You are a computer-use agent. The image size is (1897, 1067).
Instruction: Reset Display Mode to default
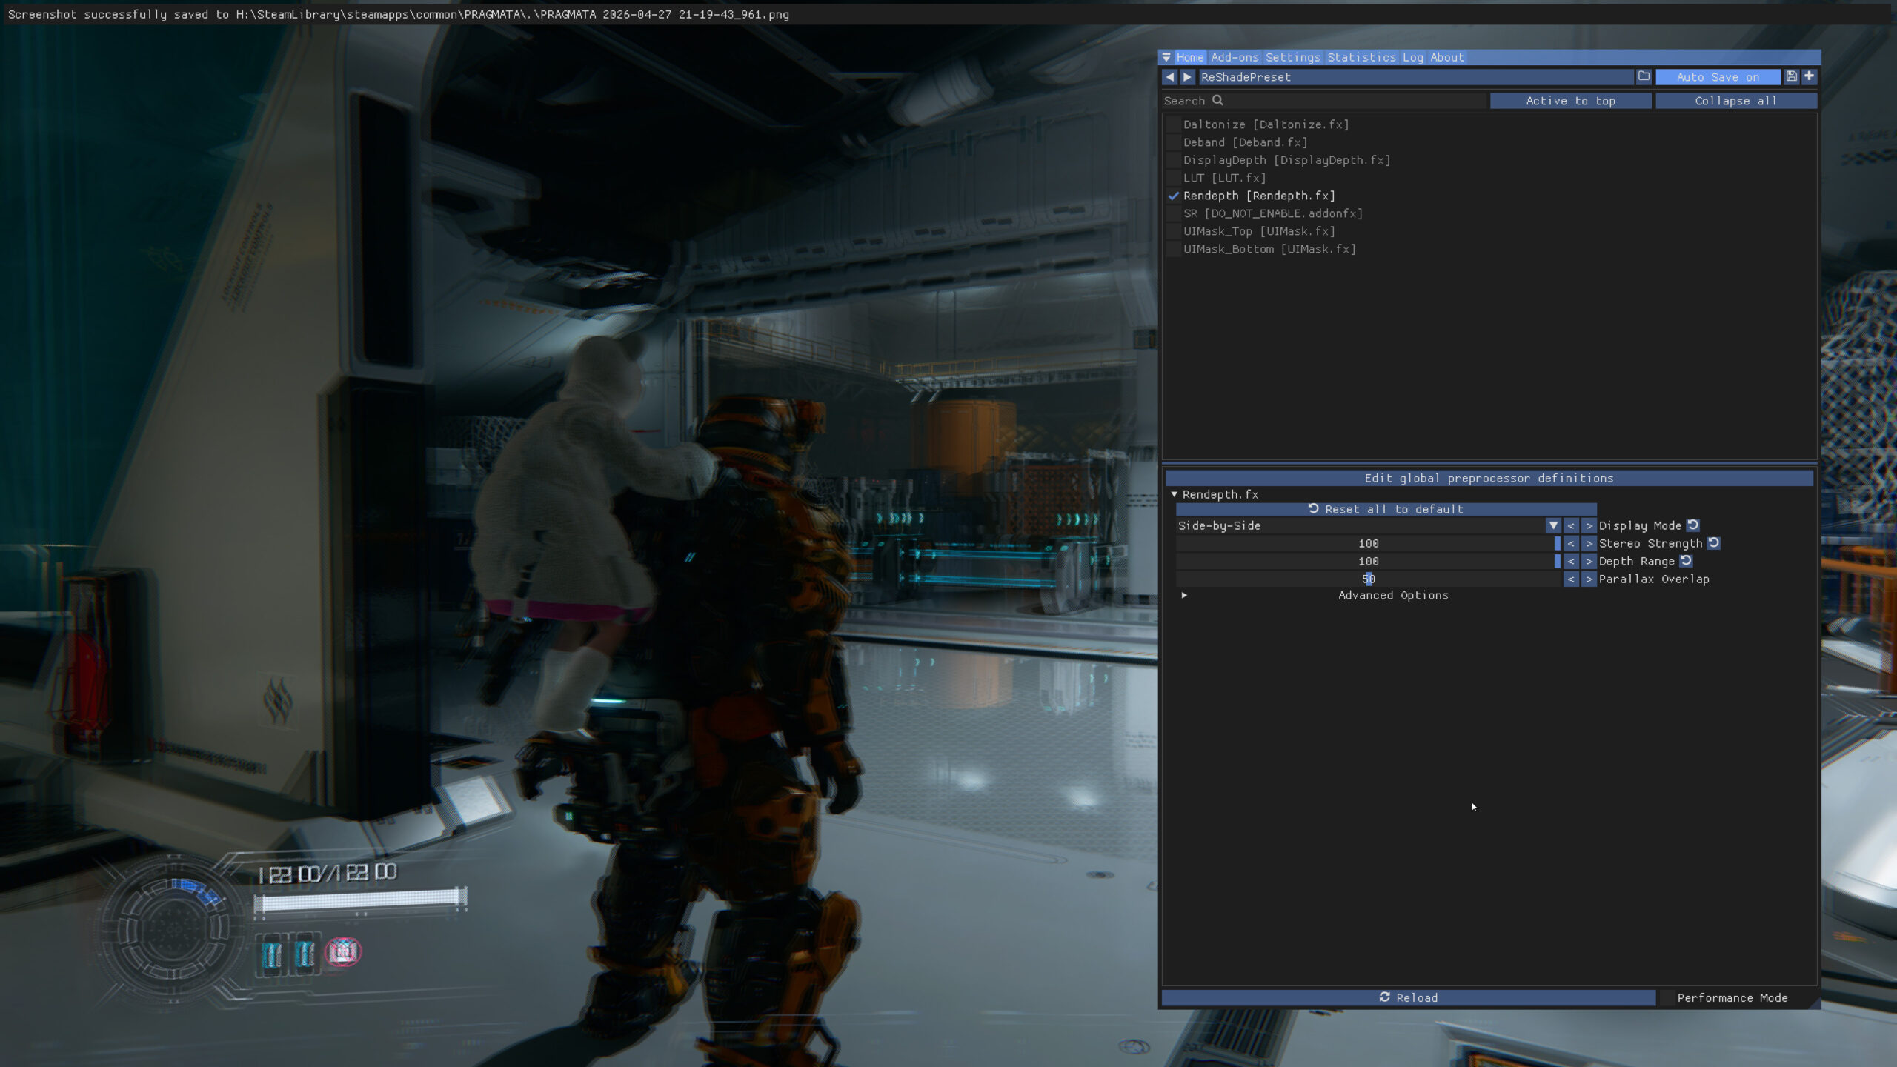(1693, 525)
